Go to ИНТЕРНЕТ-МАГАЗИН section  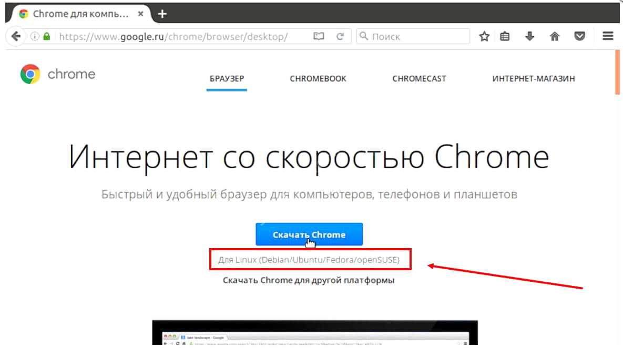click(534, 79)
